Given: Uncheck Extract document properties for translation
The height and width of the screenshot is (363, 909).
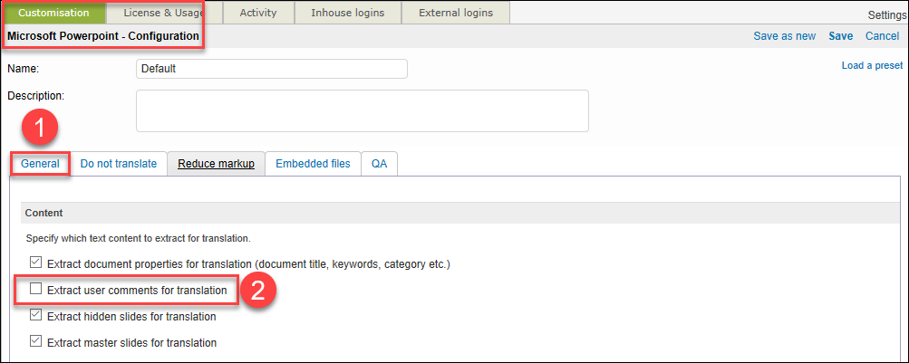Looking at the screenshot, I should click(x=36, y=263).
